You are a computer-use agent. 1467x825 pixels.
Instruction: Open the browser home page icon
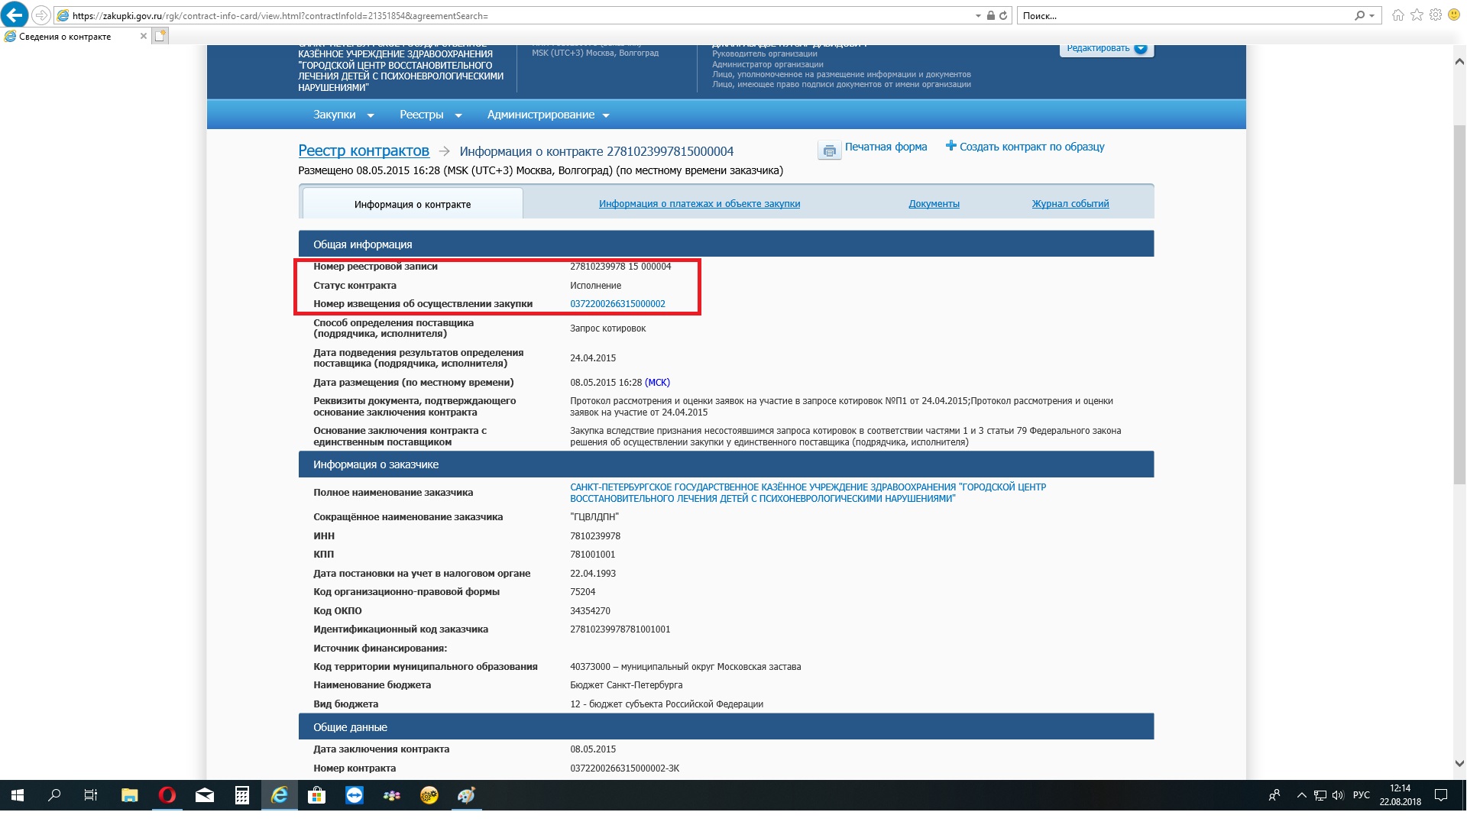(x=1397, y=15)
